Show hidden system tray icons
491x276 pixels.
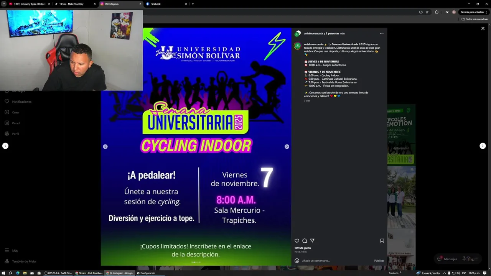click(445, 273)
